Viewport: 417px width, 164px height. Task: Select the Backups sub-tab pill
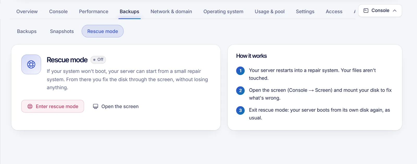(x=27, y=31)
